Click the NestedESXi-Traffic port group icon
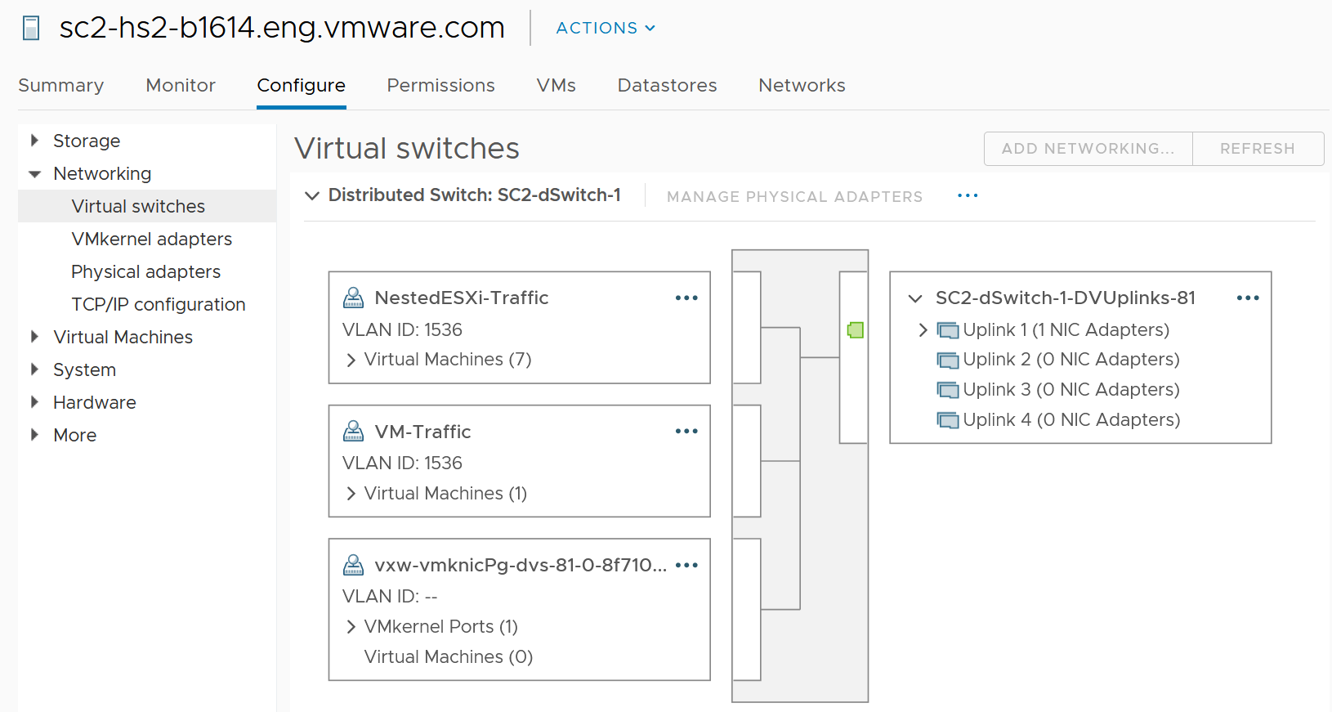Image resolution: width=1332 pixels, height=712 pixels. tap(353, 298)
